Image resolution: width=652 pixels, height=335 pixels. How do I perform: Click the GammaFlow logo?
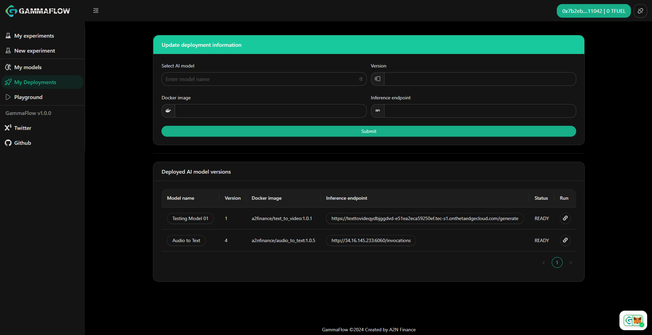(38, 11)
